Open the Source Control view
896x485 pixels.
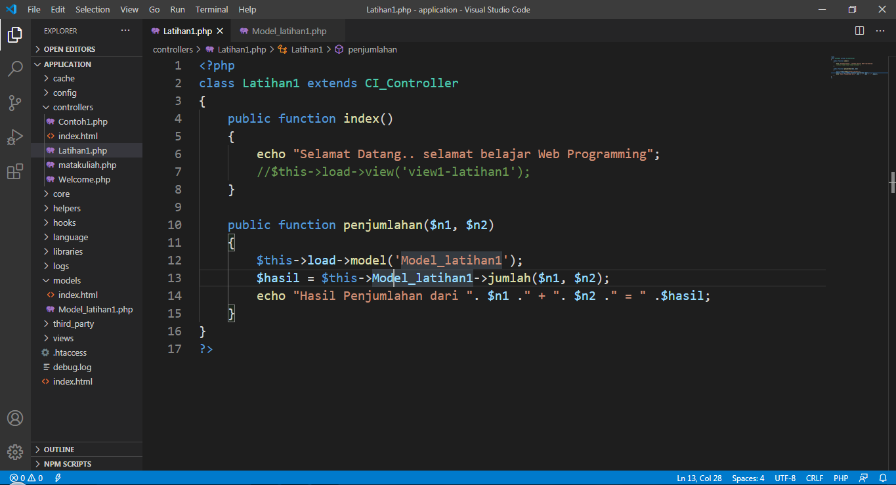click(15, 102)
